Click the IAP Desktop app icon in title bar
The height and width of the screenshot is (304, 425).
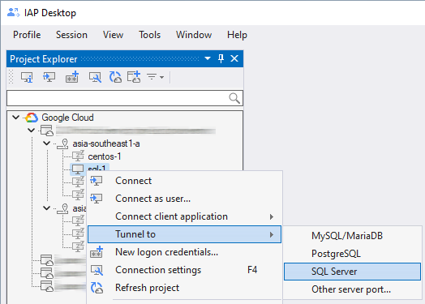pos(13,13)
